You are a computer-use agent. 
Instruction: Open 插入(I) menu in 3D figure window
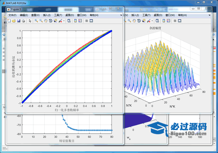(135, 15)
